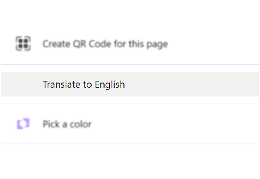Open the Pick a color option

pos(67,124)
